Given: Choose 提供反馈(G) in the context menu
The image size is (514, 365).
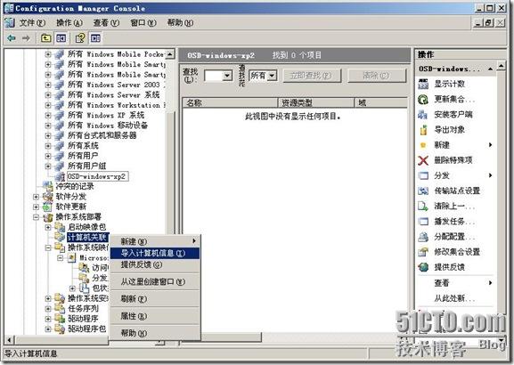Looking at the screenshot, I should point(155,264).
